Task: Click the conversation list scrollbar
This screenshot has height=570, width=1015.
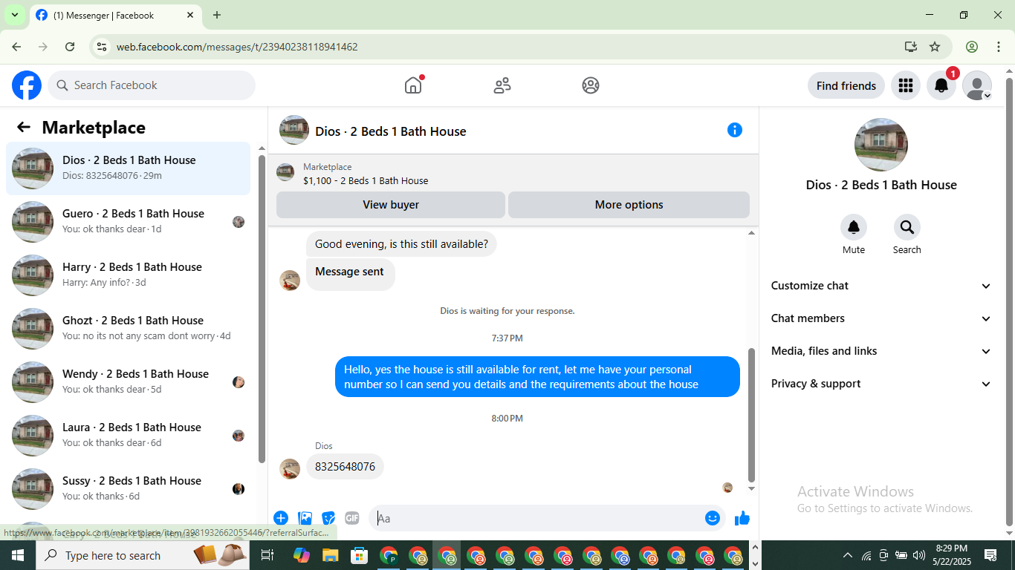Action: tap(262, 308)
